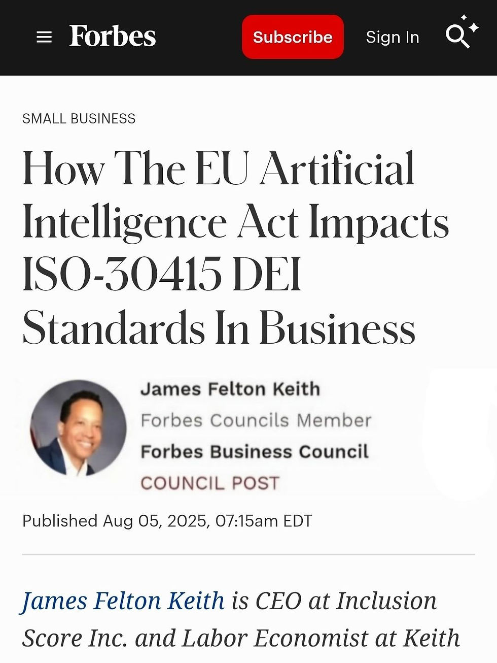Follow the blue James Felton Keith bio link
This screenshot has width=497, height=663.
[122, 601]
